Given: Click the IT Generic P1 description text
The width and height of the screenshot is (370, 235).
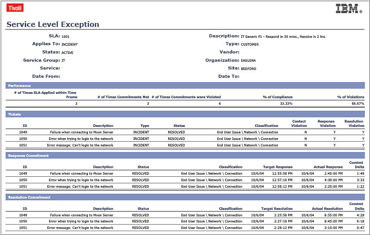Looking at the screenshot, I should (x=283, y=36).
